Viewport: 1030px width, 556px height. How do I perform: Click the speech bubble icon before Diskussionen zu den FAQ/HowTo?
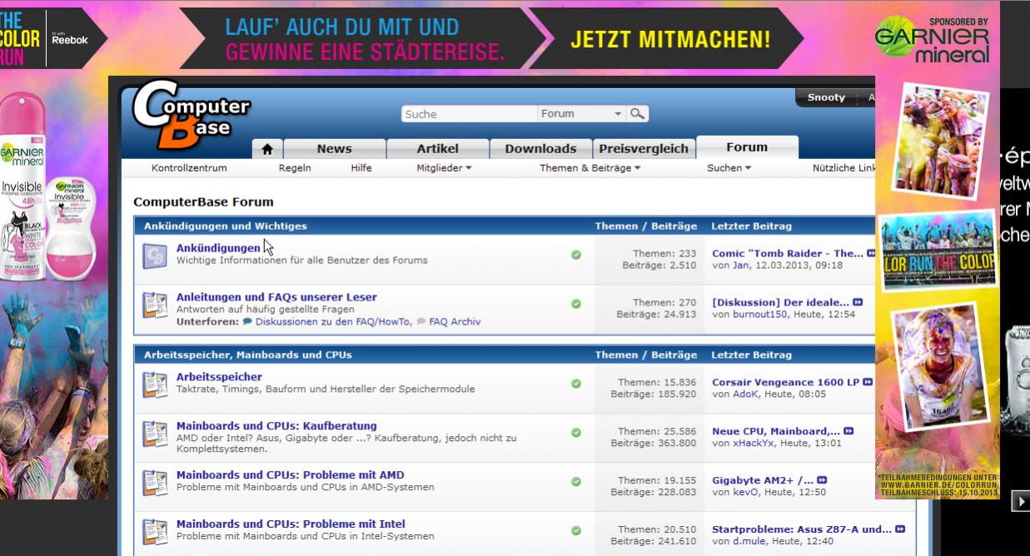pyautogui.click(x=247, y=321)
